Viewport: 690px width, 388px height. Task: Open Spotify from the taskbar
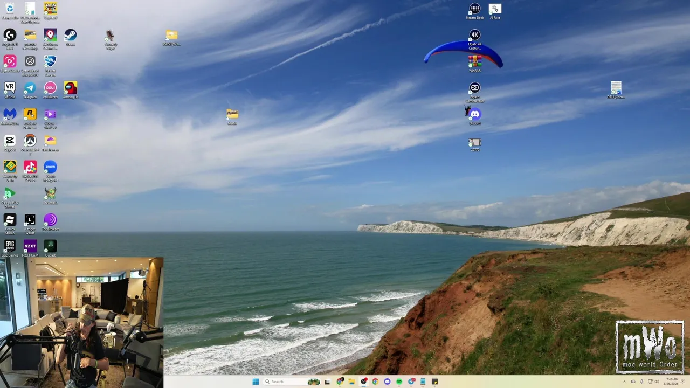click(x=399, y=382)
